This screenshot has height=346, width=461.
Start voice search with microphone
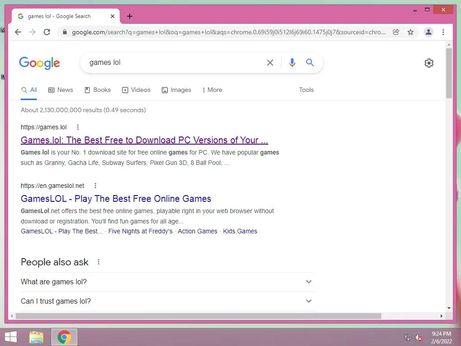coord(292,62)
